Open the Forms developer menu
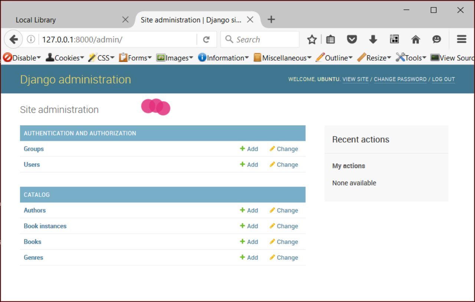The height and width of the screenshot is (302, 475). (x=135, y=58)
